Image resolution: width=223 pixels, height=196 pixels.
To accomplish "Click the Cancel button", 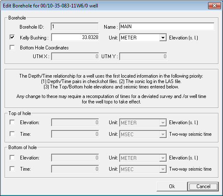I will point(203,186).
